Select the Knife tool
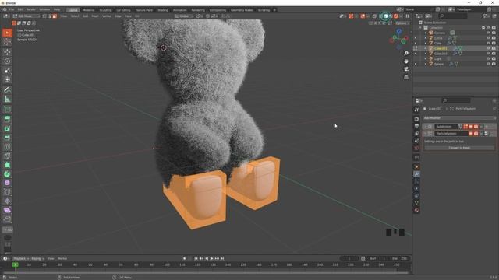The height and width of the screenshot is (280, 499). tap(7, 156)
